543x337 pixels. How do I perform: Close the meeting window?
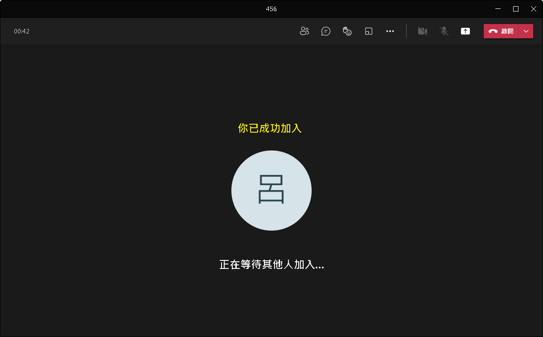tap(533, 9)
